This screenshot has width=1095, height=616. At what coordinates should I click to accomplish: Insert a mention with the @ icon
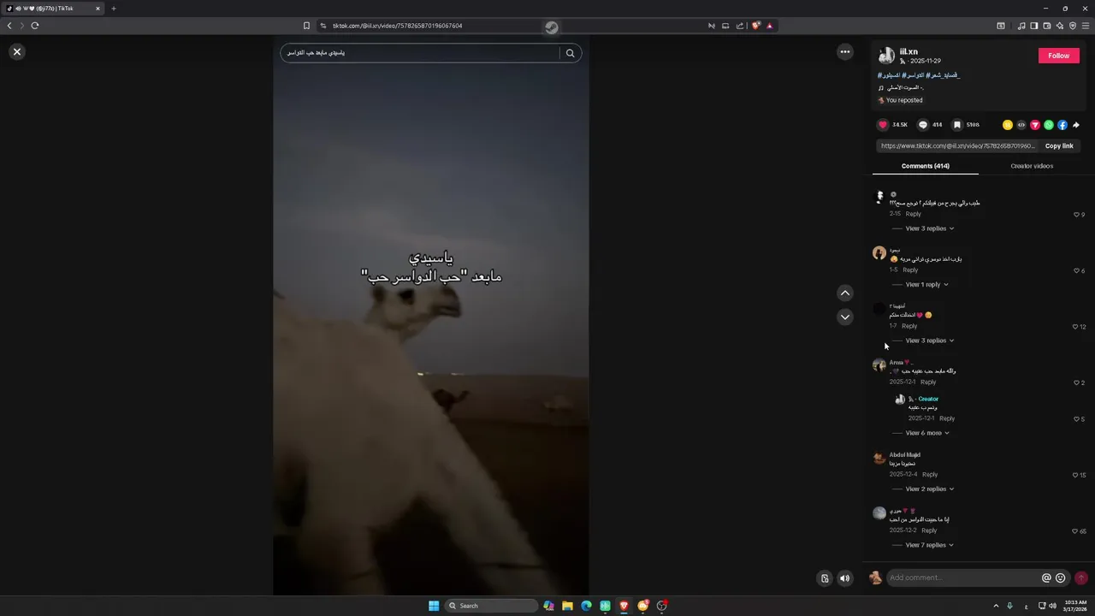(1046, 577)
